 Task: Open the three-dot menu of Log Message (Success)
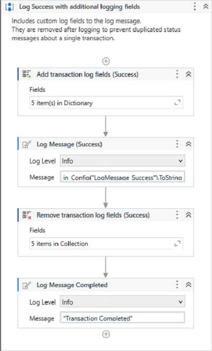177,144
